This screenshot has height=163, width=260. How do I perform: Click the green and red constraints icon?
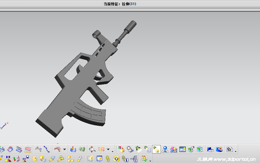(17, 159)
